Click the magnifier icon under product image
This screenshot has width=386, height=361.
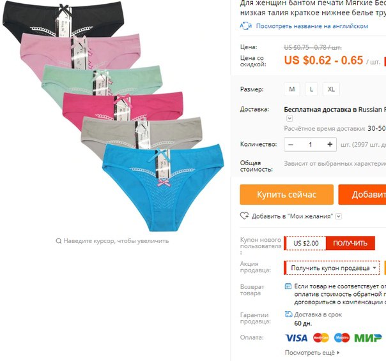(x=59, y=241)
